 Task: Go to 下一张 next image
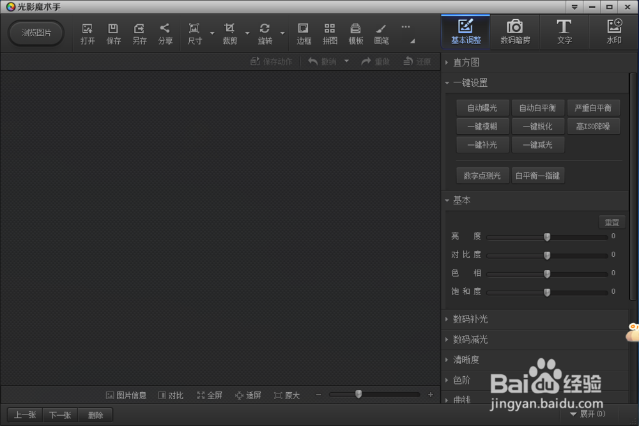(x=60, y=415)
